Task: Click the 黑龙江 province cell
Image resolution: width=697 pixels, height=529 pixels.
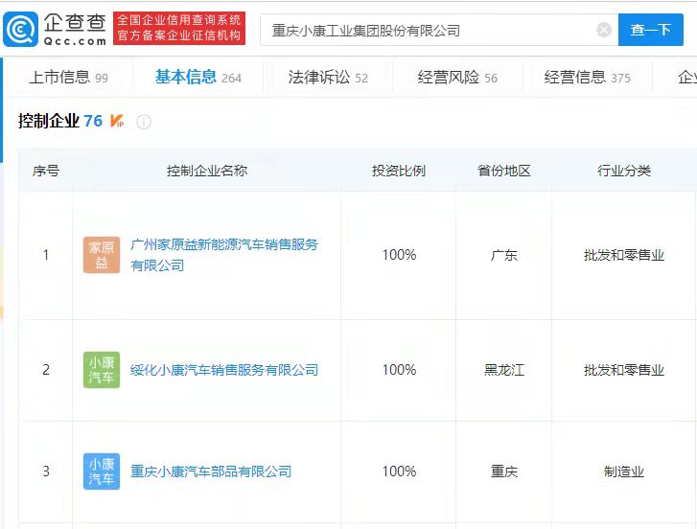Action: tap(503, 370)
